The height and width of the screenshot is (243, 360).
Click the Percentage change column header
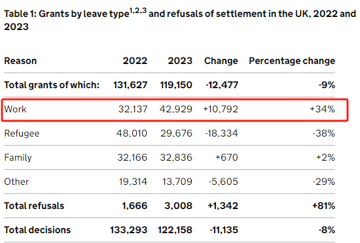pyautogui.click(x=292, y=61)
